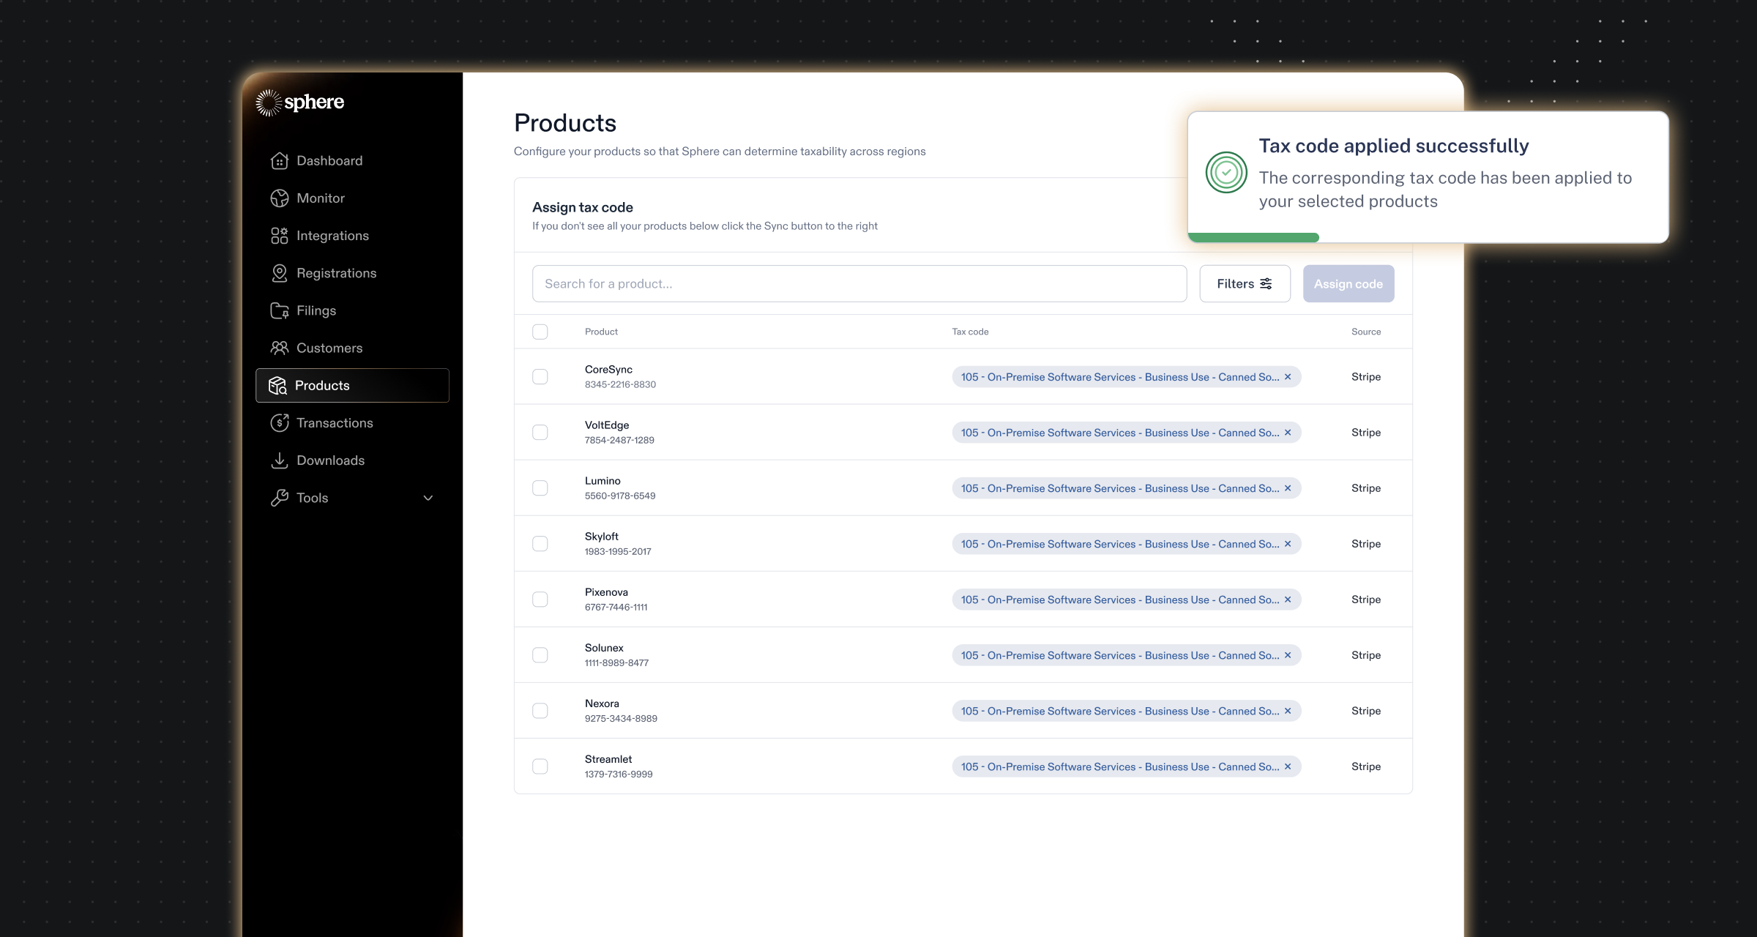Check the CoreSync product checkbox
Screen dimensions: 1757x937
click(540, 377)
